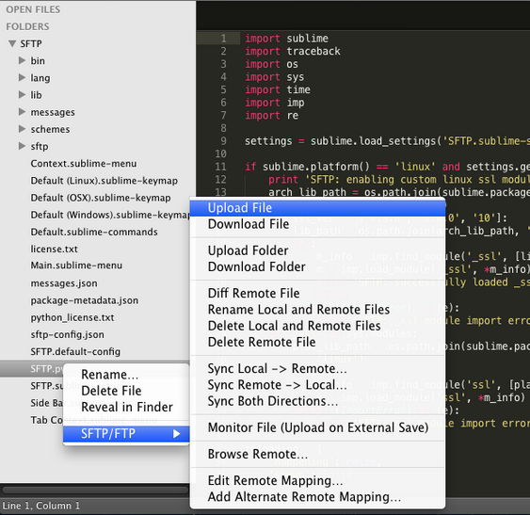Expand the bin folder triangle
Viewport: 530px width, 515px height.
[22, 60]
